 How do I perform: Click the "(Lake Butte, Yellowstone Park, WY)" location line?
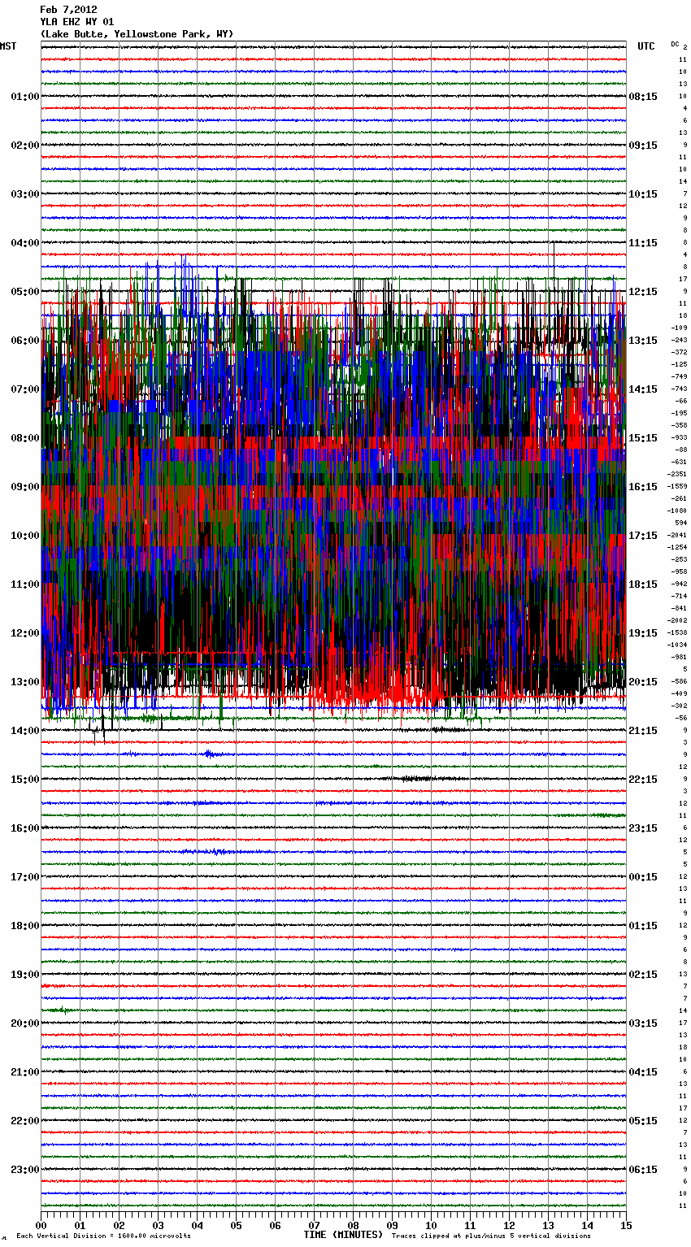coord(137,34)
